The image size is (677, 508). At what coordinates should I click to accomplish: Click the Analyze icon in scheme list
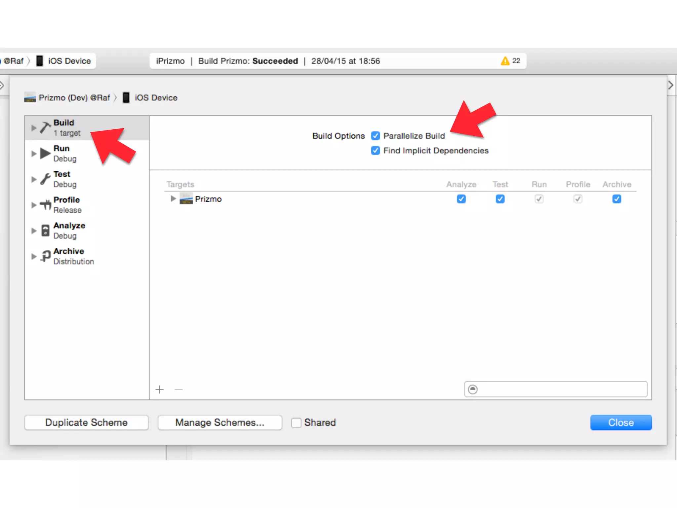(x=45, y=231)
